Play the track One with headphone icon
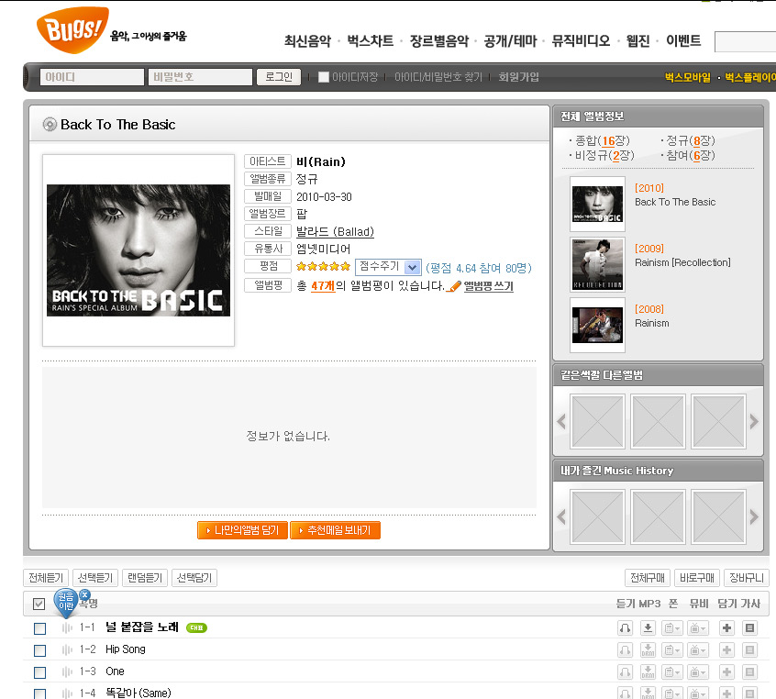The image size is (776, 699). click(x=625, y=671)
